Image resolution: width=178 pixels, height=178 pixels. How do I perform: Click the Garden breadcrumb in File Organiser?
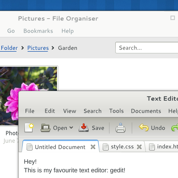[x=68, y=48]
